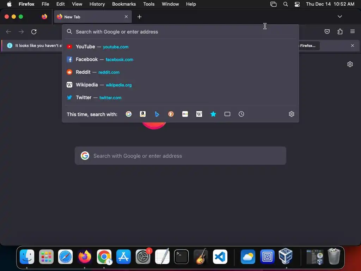361x271 pixels.
Task: Search this time with Google icon
Action: tap(128, 114)
